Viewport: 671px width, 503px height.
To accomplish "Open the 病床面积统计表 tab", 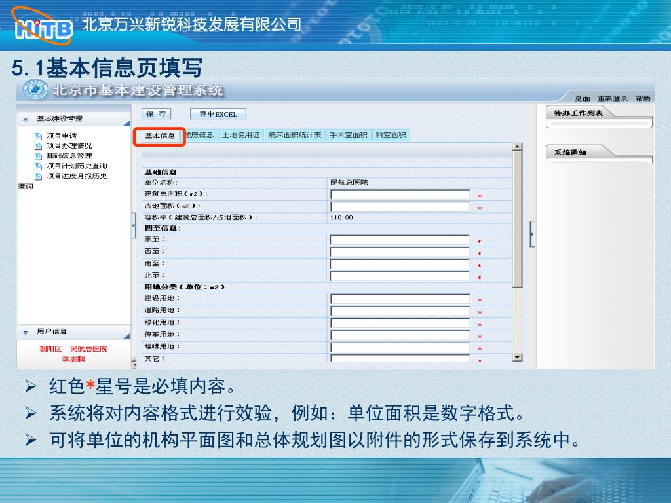I will (295, 135).
